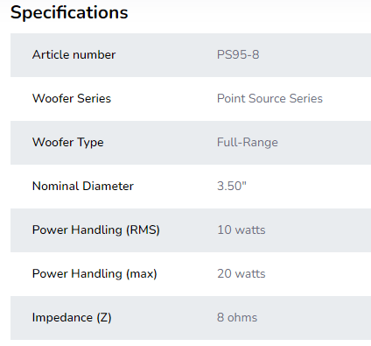Select the Woofer Type label
The image size is (371, 346).
coord(67,143)
